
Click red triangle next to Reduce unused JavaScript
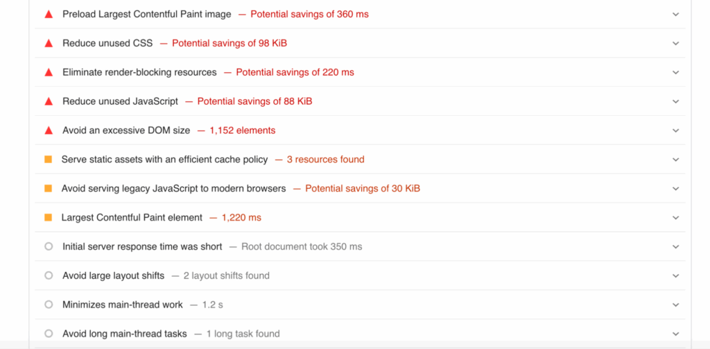tap(49, 101)
